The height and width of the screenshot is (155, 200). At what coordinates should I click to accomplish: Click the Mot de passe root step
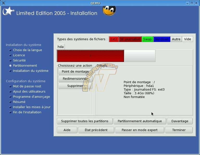click(x=27, y=86)
